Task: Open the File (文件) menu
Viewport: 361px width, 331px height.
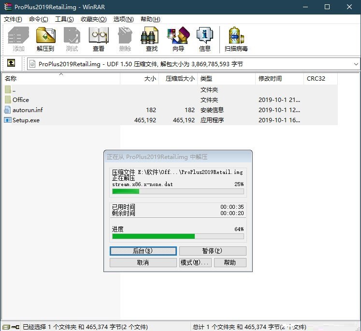Action: [13, 19]
